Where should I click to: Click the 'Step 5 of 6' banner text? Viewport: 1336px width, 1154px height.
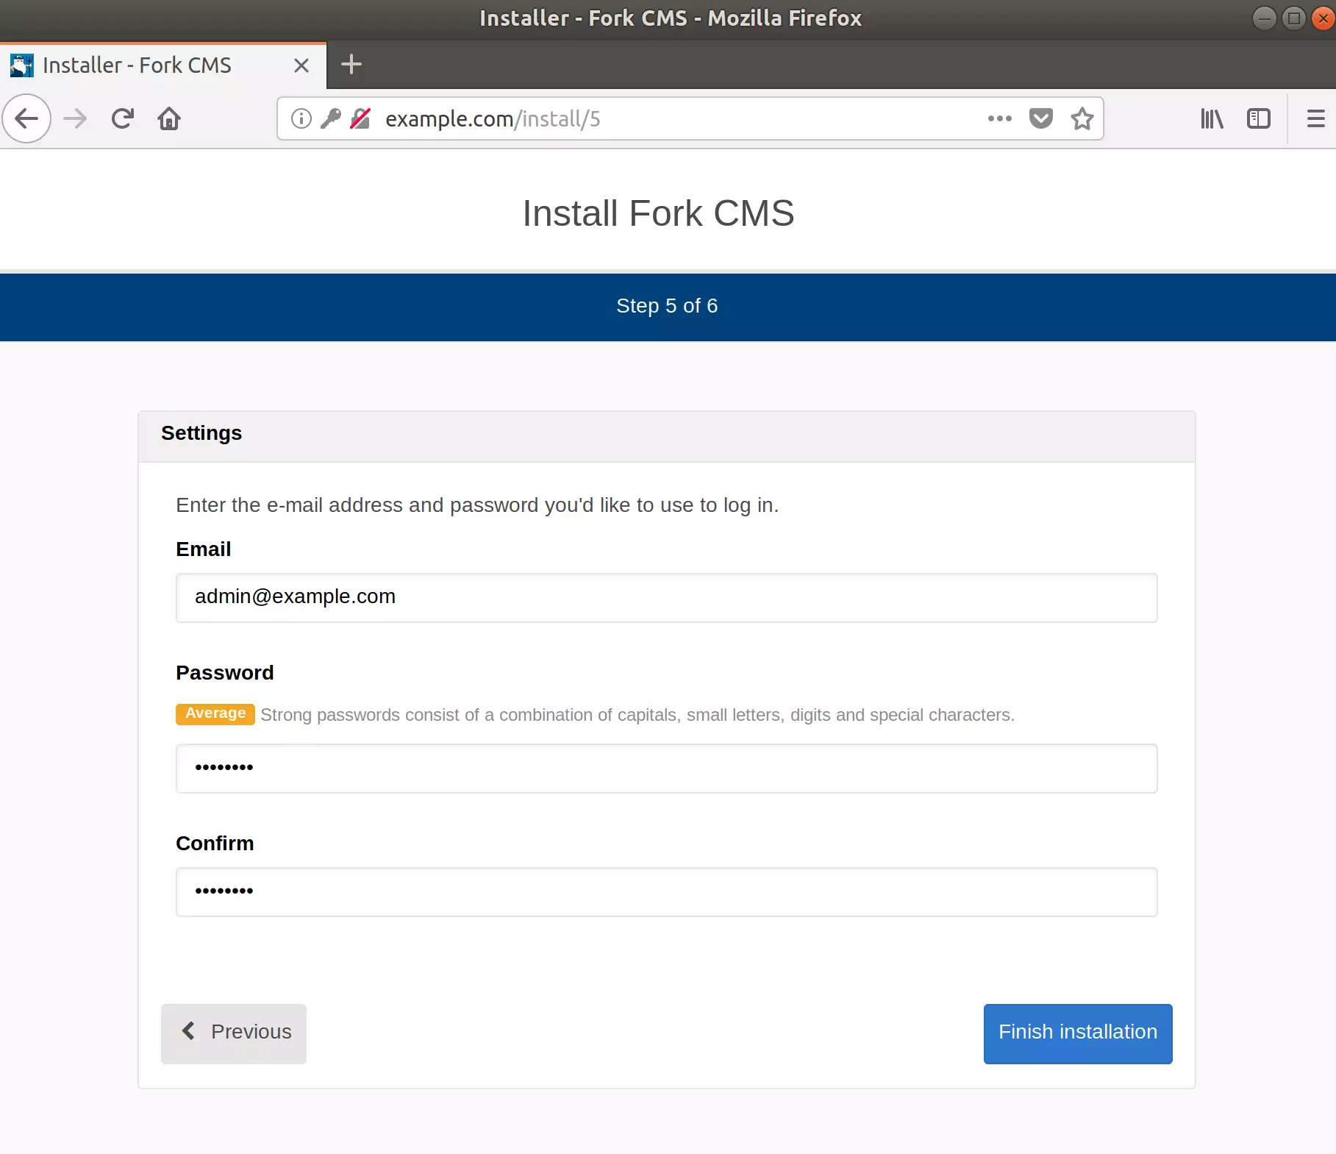click(667, 306)
